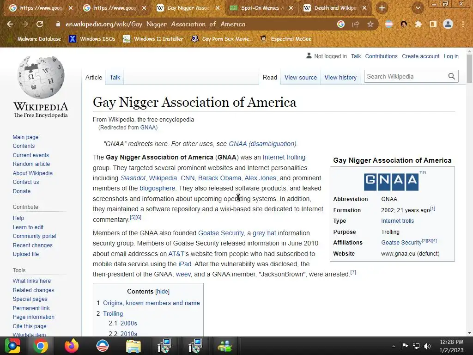Open the Recent changes sidebar link
Viewport: 473px width, 355px height.
(x=33, y=245)
